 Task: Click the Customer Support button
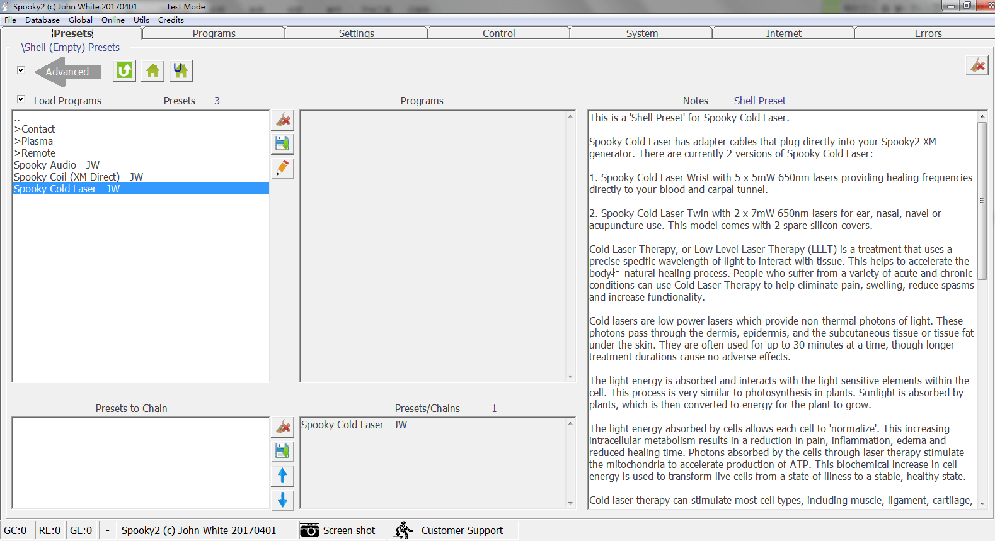coord(450,530)
